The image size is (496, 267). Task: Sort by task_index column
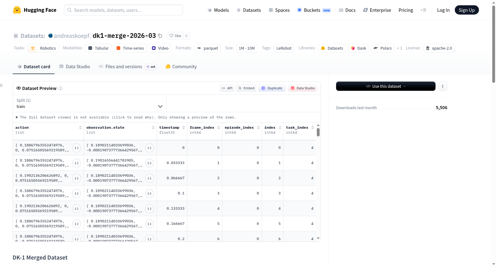(312, 127)
